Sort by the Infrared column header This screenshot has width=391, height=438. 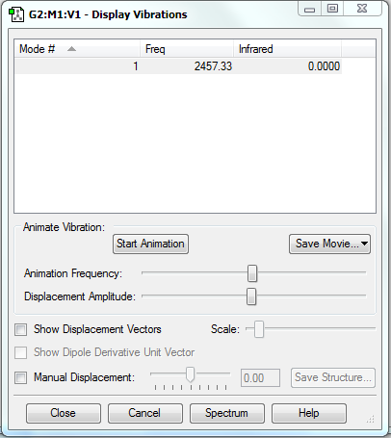pyautogui.click(x=287, y=49)
